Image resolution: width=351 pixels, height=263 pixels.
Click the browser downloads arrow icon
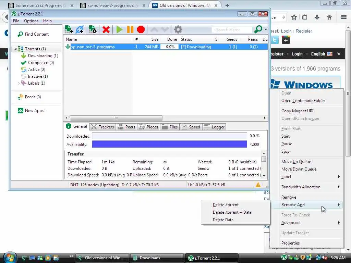coord(317,17)
